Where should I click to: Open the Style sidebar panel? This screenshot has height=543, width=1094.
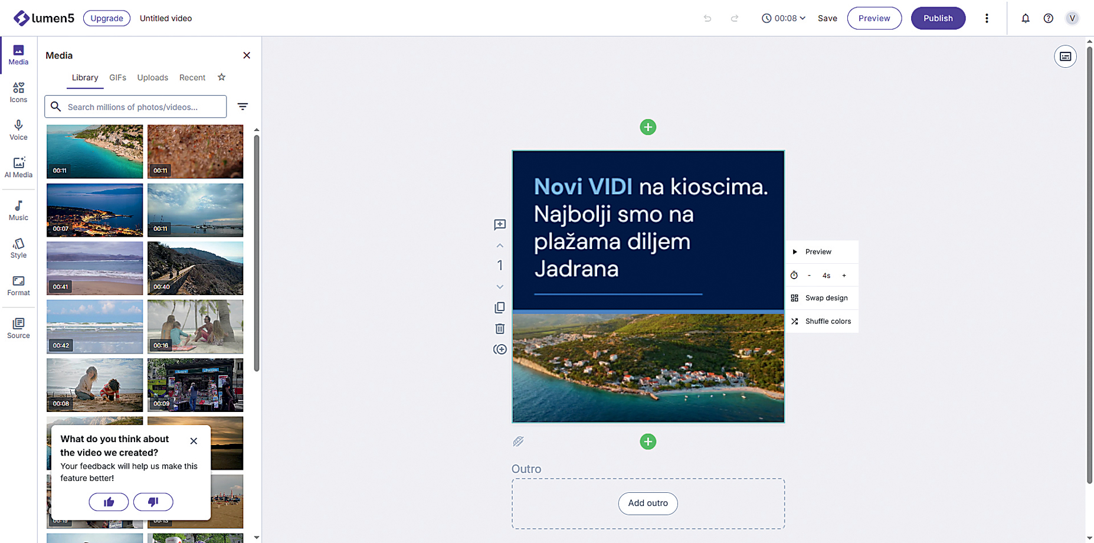click(18, 248)
